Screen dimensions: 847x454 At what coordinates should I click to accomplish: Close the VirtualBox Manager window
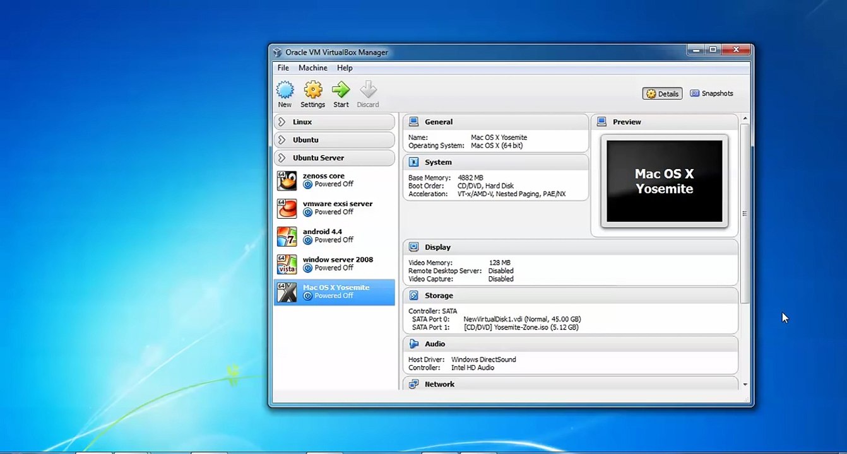[735, 50]
